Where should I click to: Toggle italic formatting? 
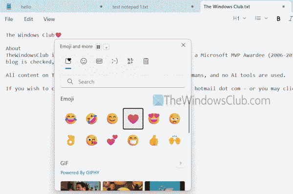coord(291,19)
